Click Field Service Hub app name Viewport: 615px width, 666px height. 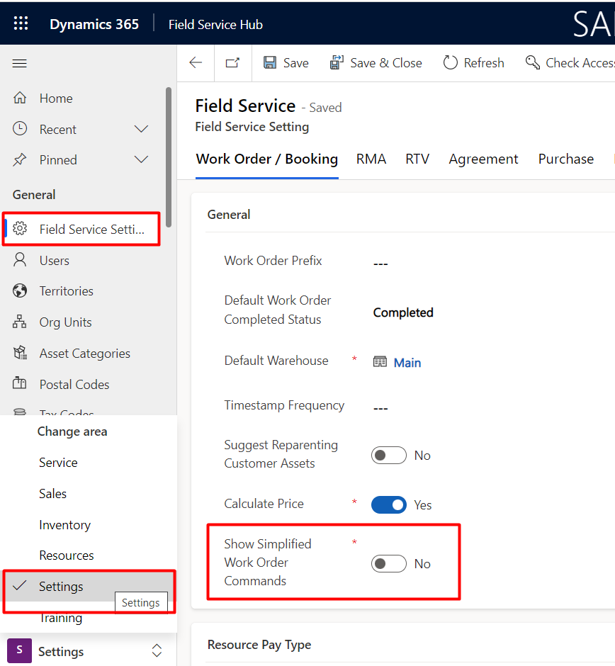pos(216,25)
